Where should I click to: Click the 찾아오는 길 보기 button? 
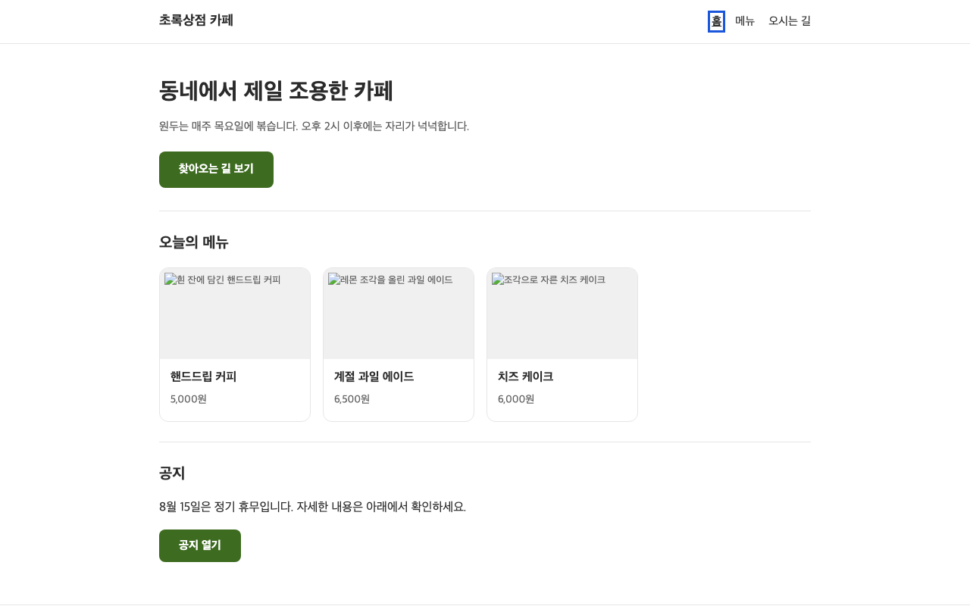click(216, 170)
